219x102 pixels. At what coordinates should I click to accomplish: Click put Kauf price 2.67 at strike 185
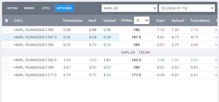(x=161, y=45)
